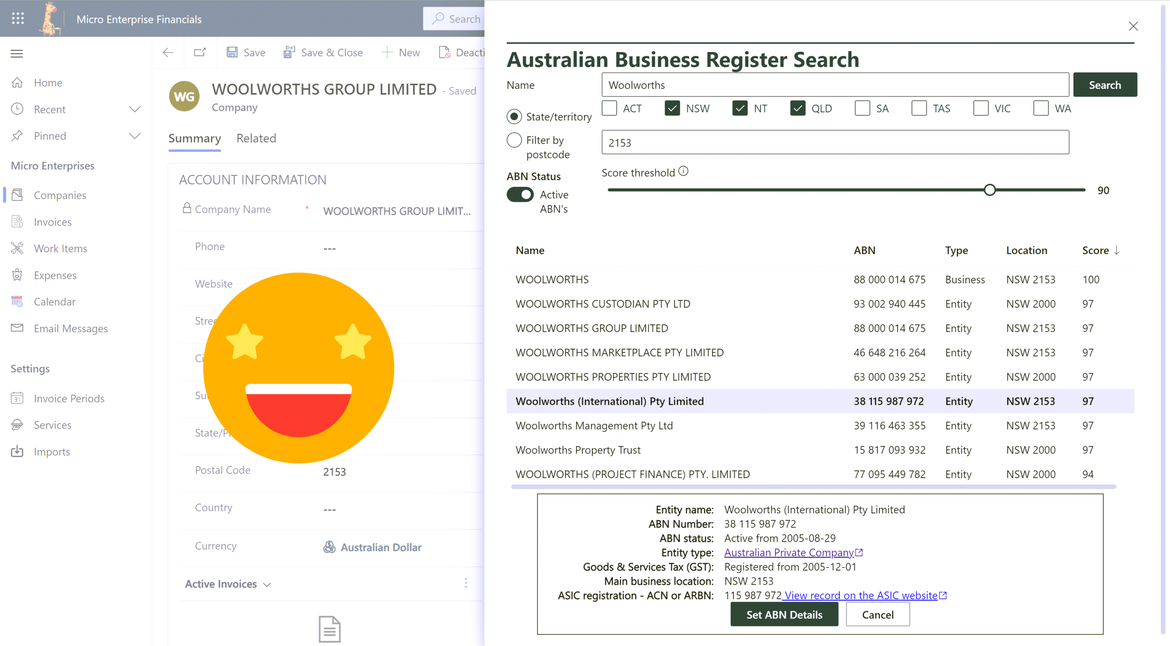Collapse the Recent section in the sidebar
This screenshot has width=1170, height=646.
(135, 109)
